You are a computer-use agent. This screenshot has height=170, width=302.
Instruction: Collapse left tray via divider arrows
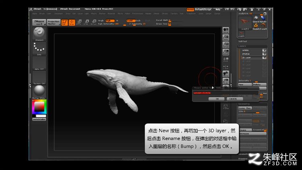tap(30, 85)
